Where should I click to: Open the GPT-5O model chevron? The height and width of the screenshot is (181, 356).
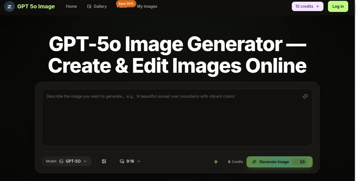point(85,161)
